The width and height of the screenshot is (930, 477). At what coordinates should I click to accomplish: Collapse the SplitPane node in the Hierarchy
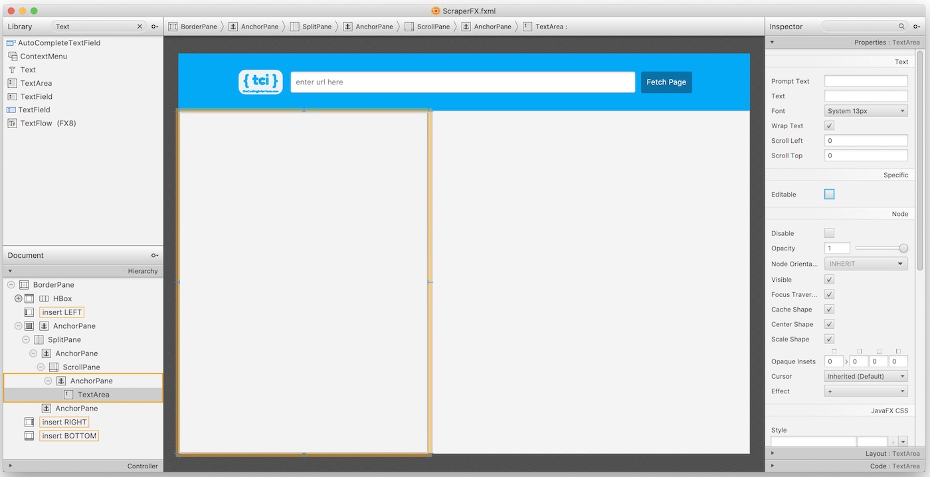tap(25, 339)
